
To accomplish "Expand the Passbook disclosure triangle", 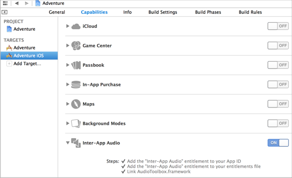I will point(67,65).
